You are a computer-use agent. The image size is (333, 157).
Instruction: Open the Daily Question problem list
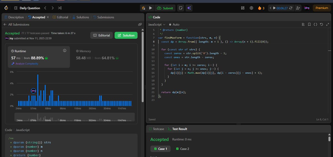coord(27,8)
